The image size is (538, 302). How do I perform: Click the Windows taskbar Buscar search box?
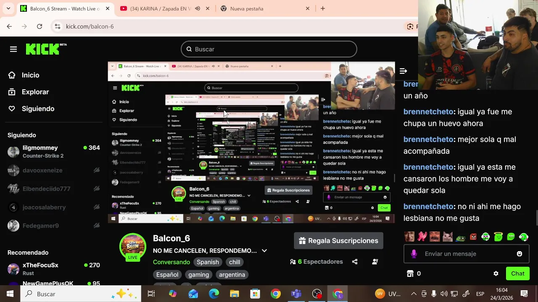pyautogui.click(x=82, y=294)
